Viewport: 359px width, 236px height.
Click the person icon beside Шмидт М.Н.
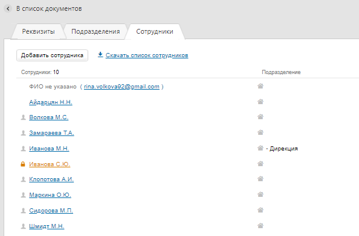(x=23, y=226)
